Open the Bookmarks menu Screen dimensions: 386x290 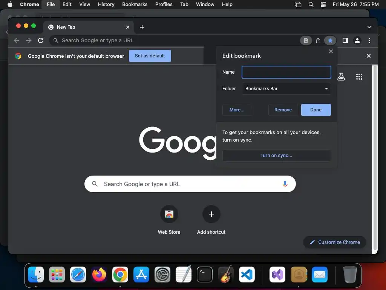[x=135, y=5]
